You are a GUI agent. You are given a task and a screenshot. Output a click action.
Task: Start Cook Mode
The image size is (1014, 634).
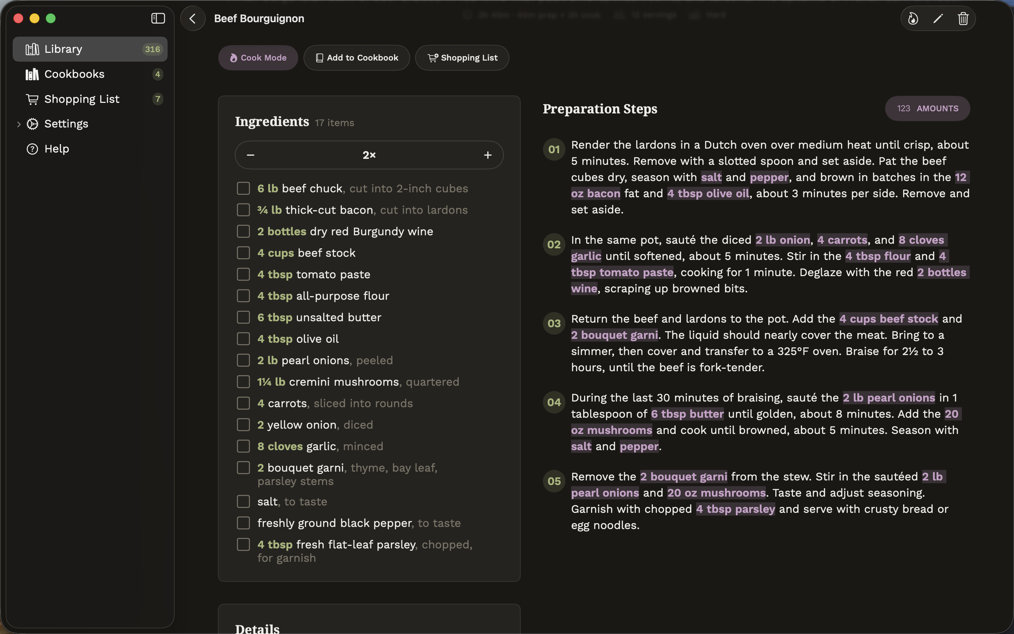[x=258, y=58]
